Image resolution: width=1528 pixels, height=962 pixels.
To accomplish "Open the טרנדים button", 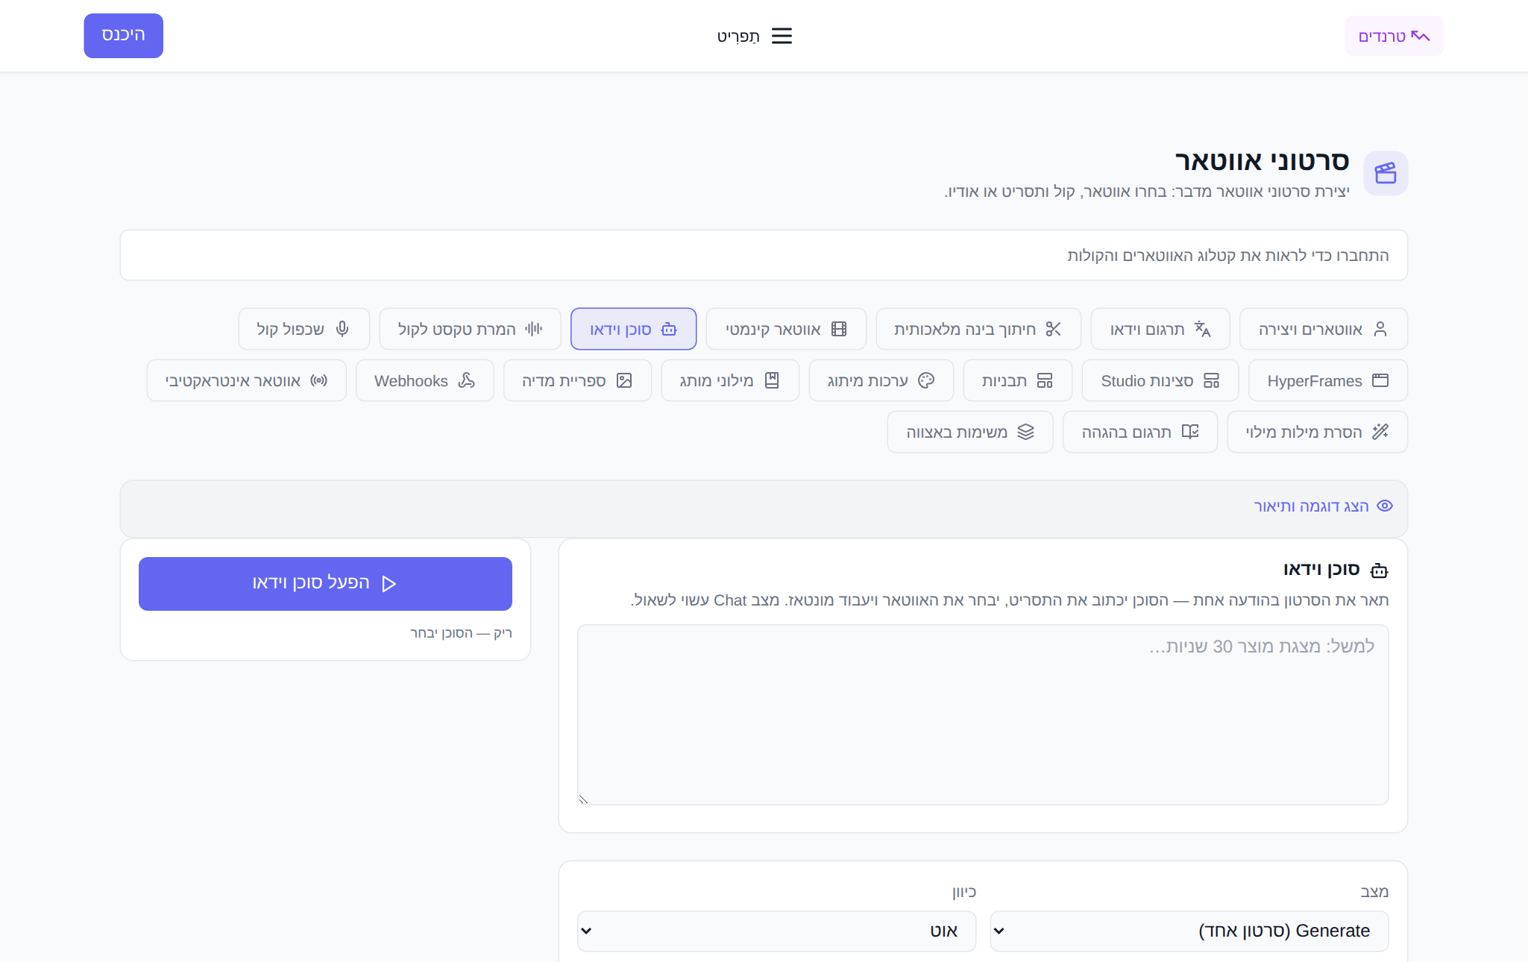I will [x=1394, y=36].
